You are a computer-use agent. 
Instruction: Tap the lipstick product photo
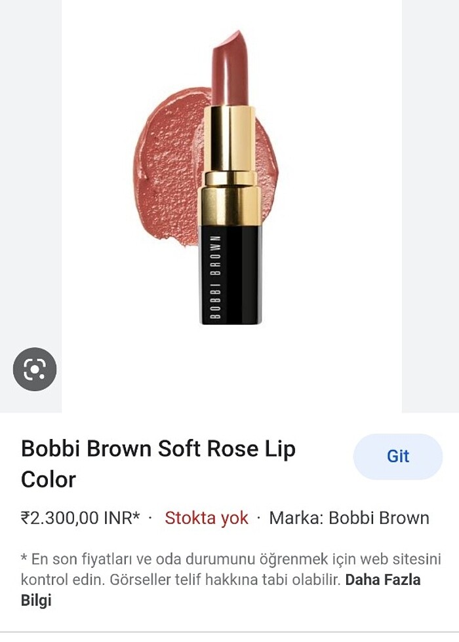[229, 177]
